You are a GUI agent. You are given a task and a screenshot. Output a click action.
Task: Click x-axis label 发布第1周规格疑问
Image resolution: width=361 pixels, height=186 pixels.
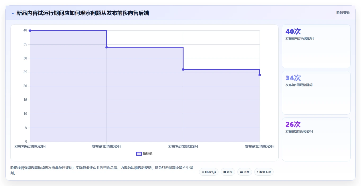106,146
